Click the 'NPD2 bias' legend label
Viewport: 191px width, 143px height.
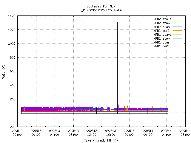[161, 27]
